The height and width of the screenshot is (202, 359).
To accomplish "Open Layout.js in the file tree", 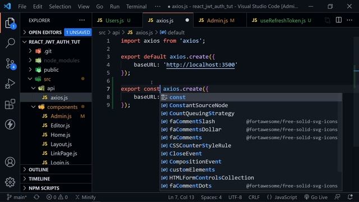I will coord(56,144).
